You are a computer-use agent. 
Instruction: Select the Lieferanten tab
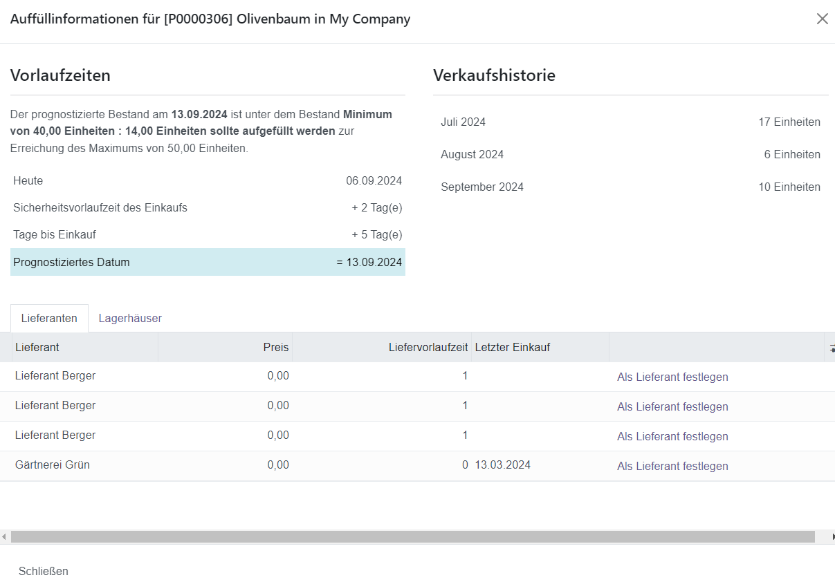click(49, 319)
